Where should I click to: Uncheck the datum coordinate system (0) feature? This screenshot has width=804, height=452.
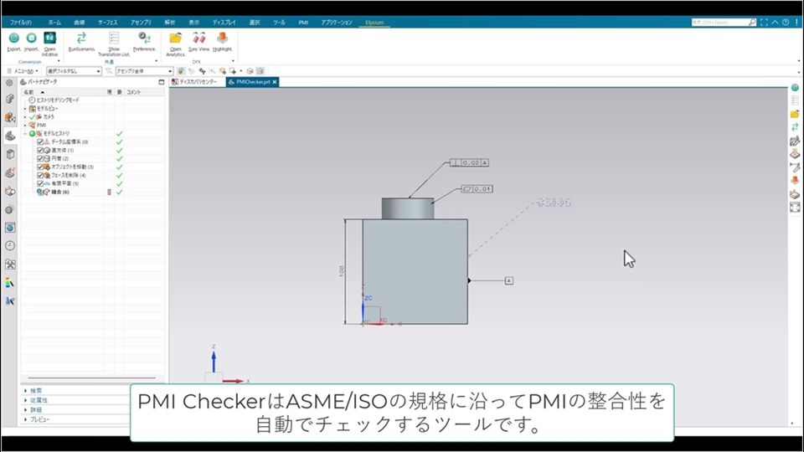click(40, 142)
